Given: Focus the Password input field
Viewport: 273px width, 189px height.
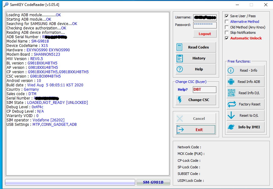Looking at the screenshot, I should point(205,25).
